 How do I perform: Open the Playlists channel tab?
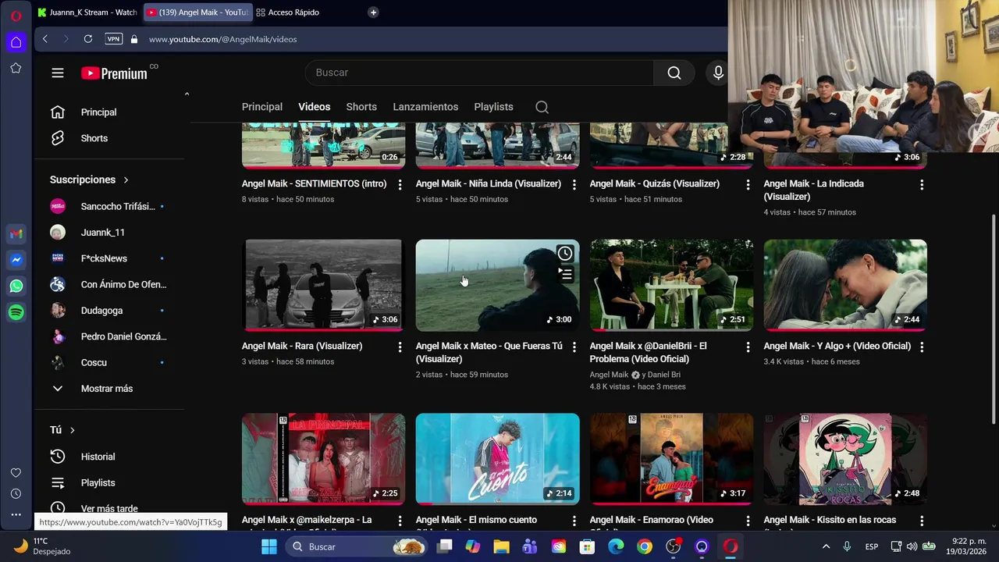point(493,107)
